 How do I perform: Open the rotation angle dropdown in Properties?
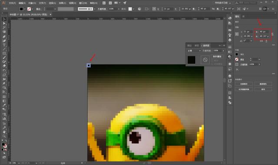[x=251, y=41]
